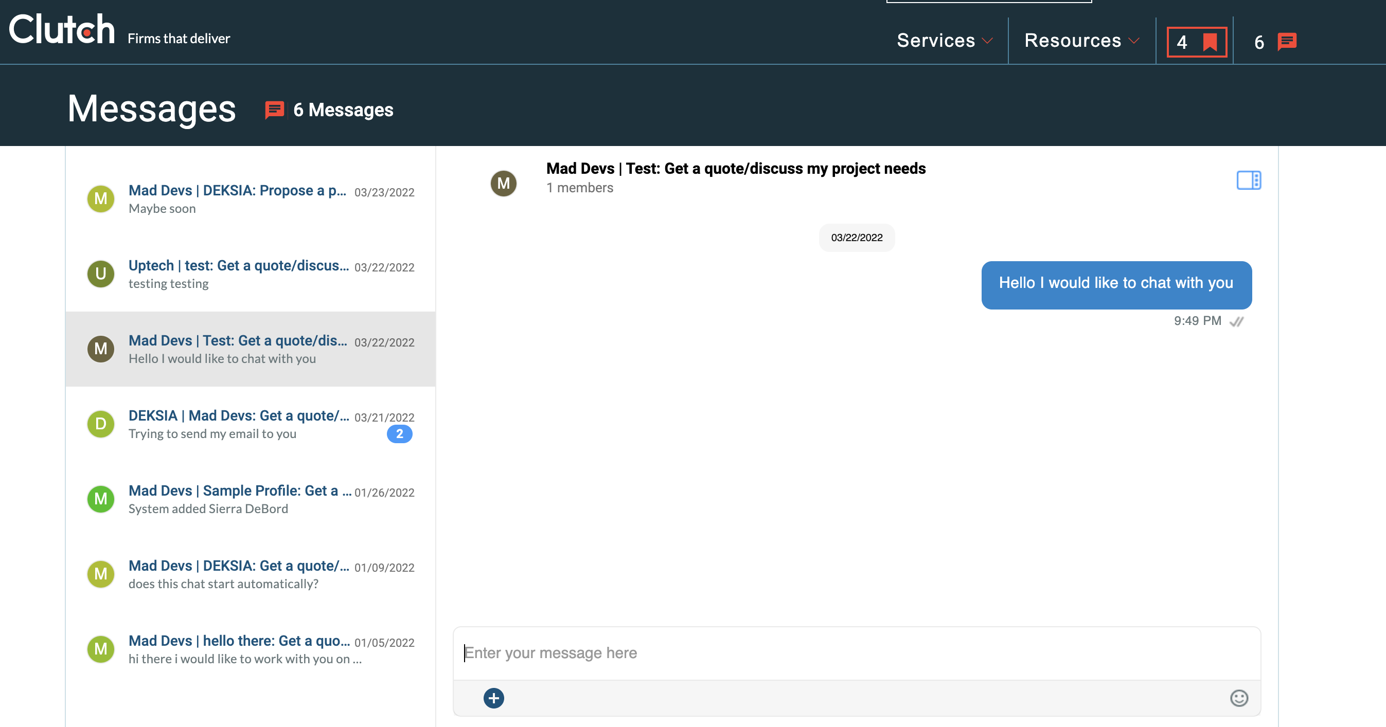
Task: Open the message icon in the top navigation
Action: 1287,42
